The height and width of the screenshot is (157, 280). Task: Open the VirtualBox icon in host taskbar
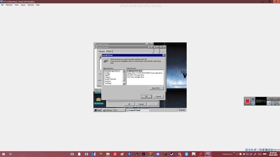(x=208, y=154)
